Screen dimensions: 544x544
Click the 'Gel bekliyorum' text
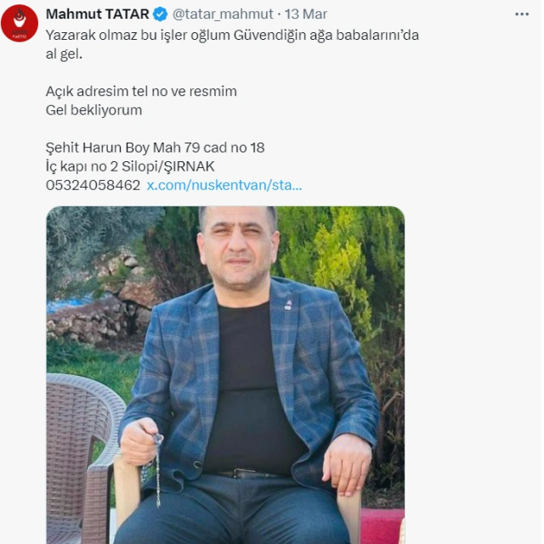coord(93,110)
